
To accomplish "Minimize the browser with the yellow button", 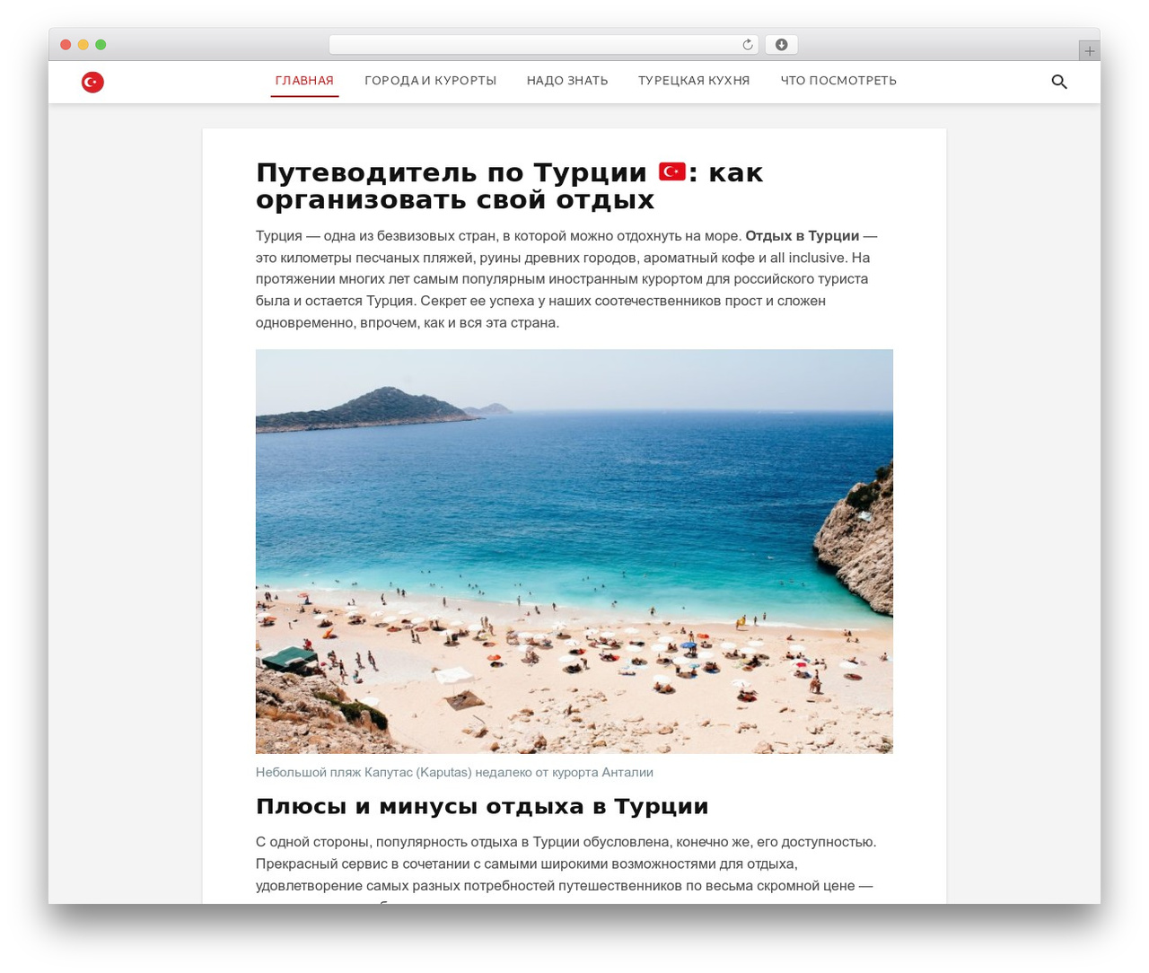I will [x=83, y=45].
